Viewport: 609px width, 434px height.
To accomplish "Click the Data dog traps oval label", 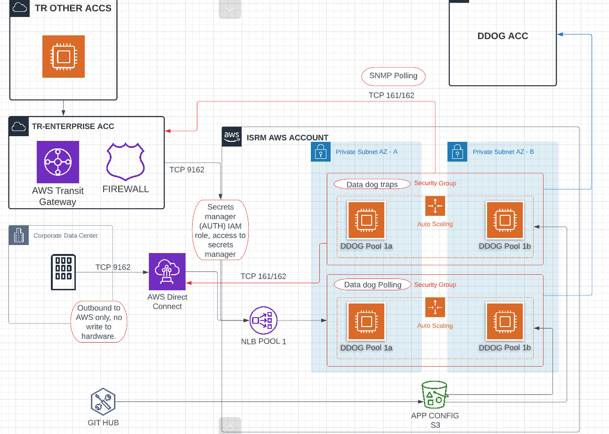I will point(372,184).
